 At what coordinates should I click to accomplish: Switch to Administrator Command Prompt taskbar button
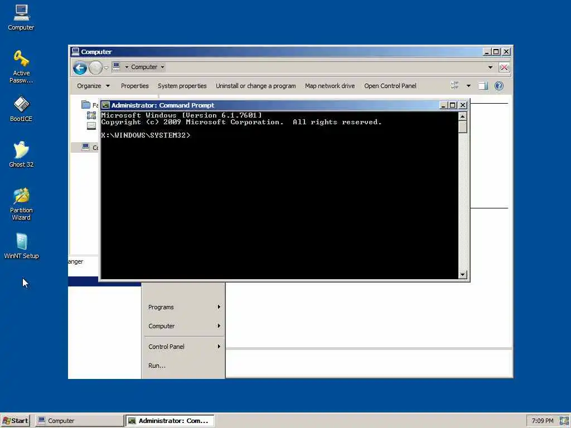[x=170, y=421]
